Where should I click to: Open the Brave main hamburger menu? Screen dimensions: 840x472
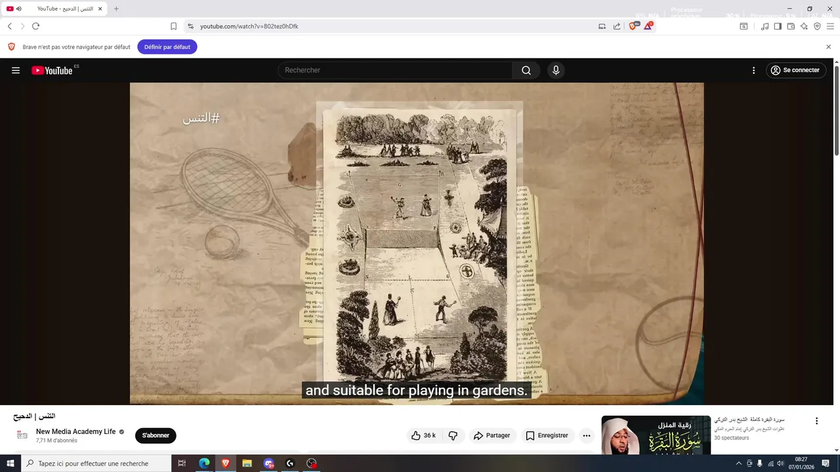tap(830, 26)
